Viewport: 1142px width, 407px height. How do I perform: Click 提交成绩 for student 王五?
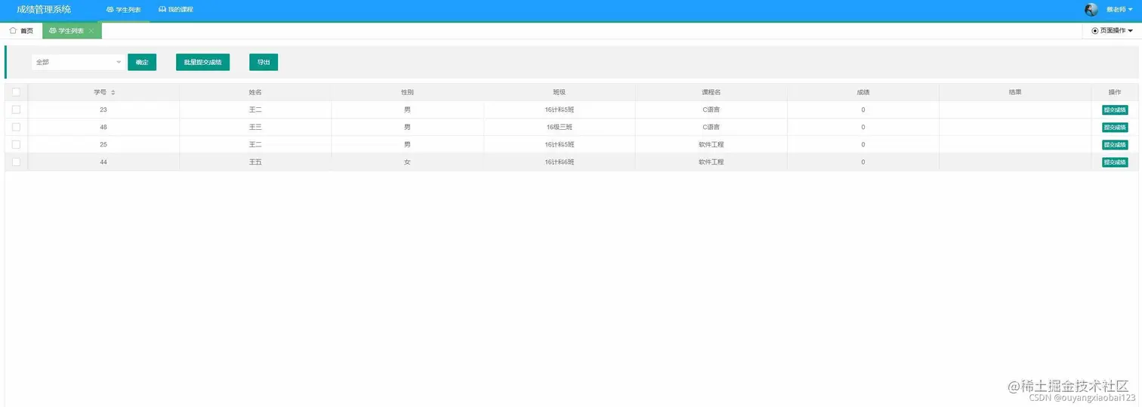tap(1115, 162)
